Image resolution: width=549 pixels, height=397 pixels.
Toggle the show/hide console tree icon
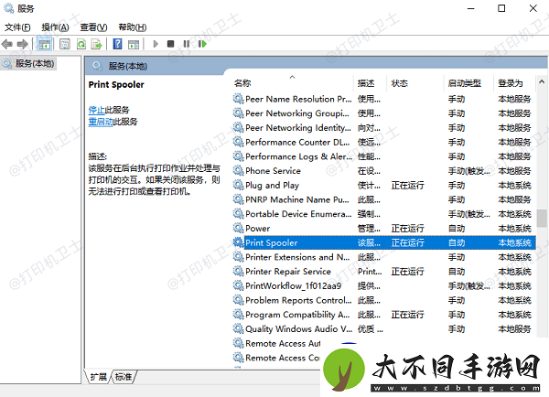click(x=44, y=44)
